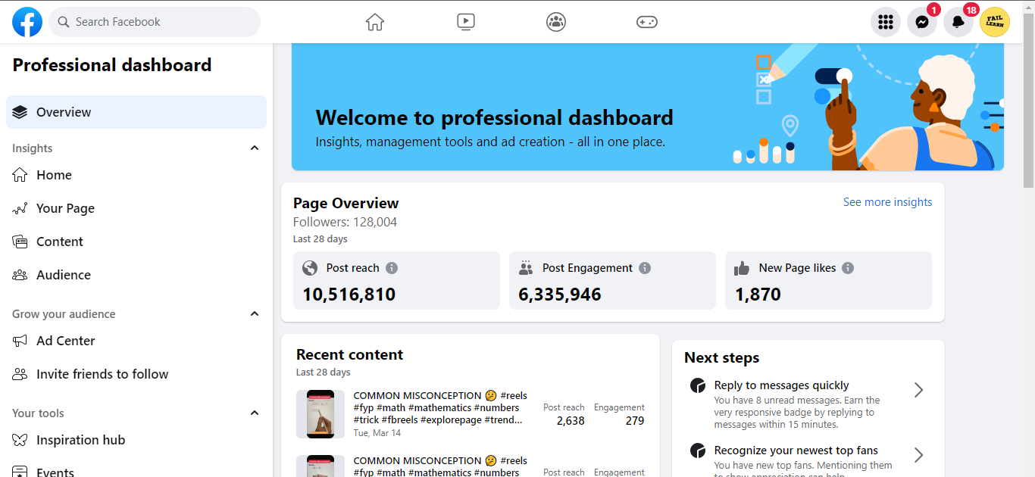The height and width of the screenshot is (477, 1035).
Task: Open the Groups icon in top bar
Action: (x=556, y=22)
